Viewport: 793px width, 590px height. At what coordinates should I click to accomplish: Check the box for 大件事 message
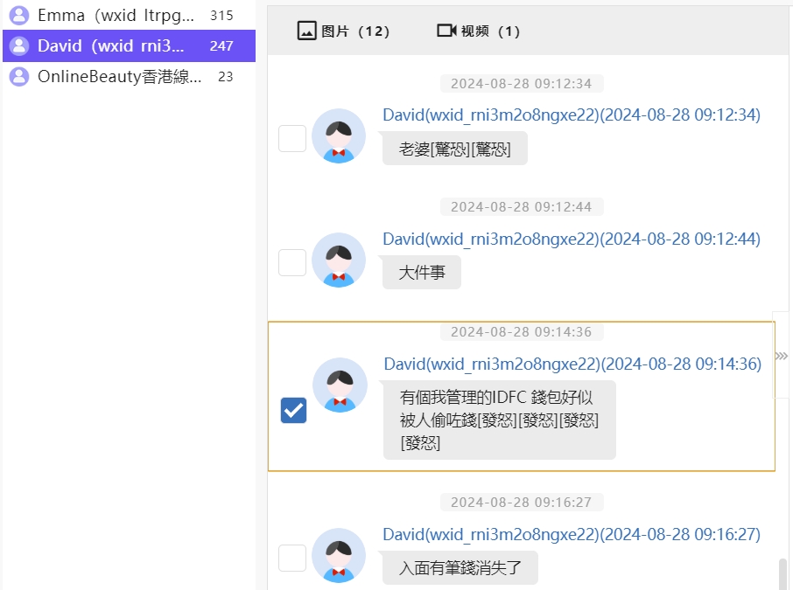click(292, 263)
